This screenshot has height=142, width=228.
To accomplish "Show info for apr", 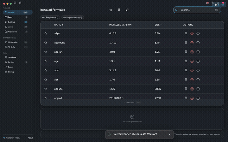I will click(x=198, y=80).
